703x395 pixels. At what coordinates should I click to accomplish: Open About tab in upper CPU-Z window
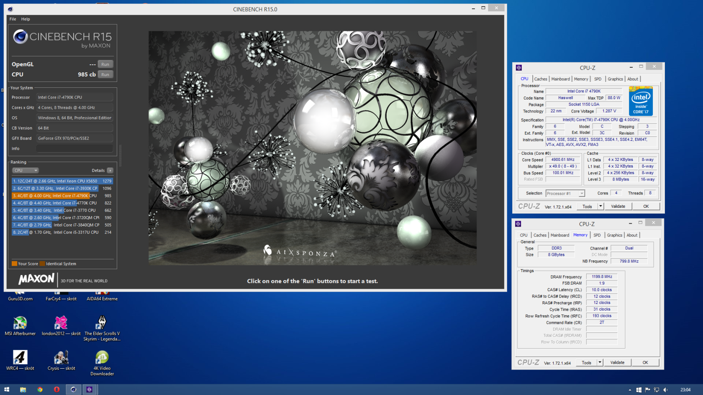633,79
